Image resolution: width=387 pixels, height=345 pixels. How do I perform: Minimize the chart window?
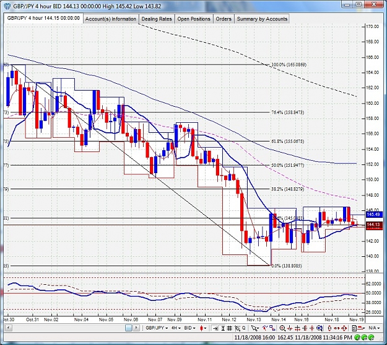point(347,4)
